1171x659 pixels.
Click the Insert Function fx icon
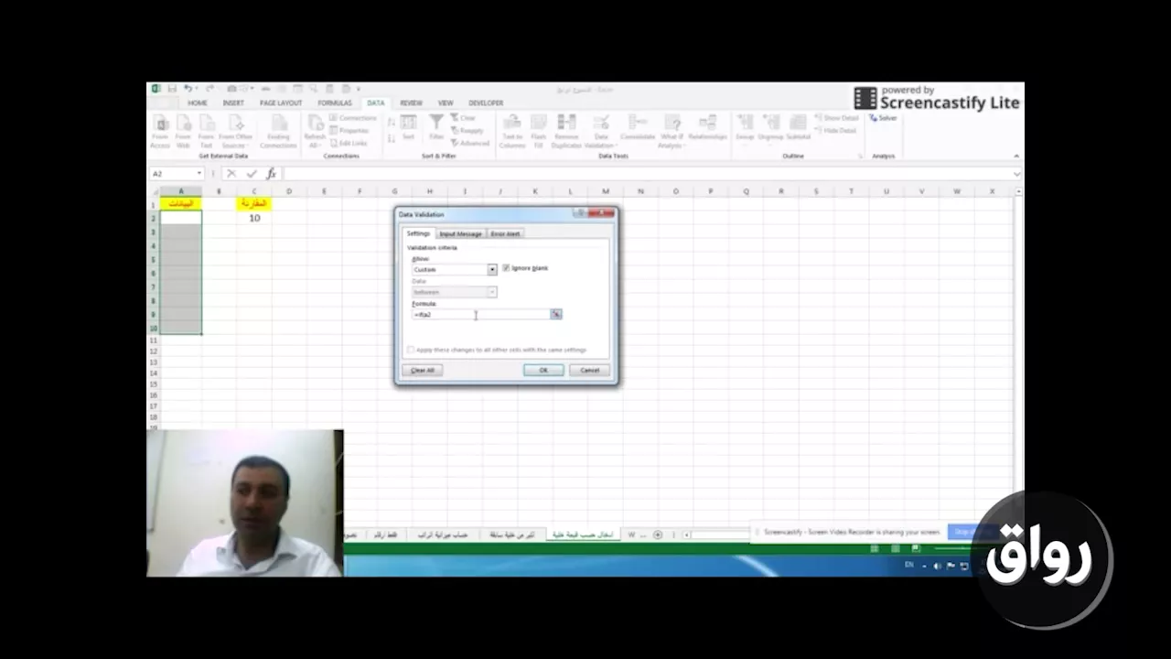point(271,174)
